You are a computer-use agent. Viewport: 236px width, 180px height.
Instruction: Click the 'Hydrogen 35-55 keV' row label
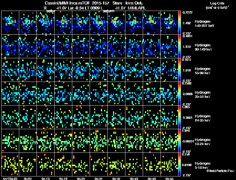click(x=203, y=95)
